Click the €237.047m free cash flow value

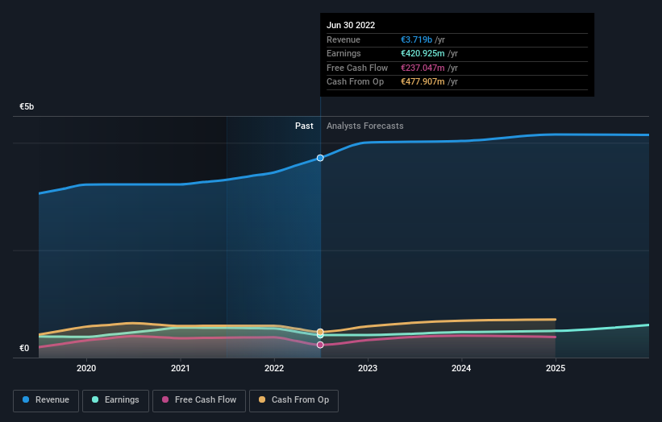pyautogui.click(x=423, y=68)
